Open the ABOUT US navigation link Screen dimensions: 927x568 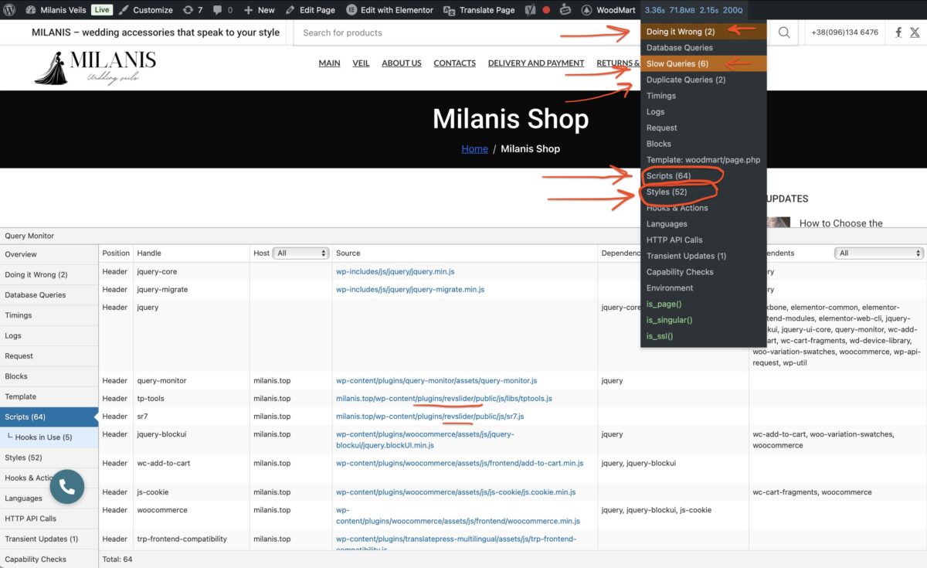(402, 63)
